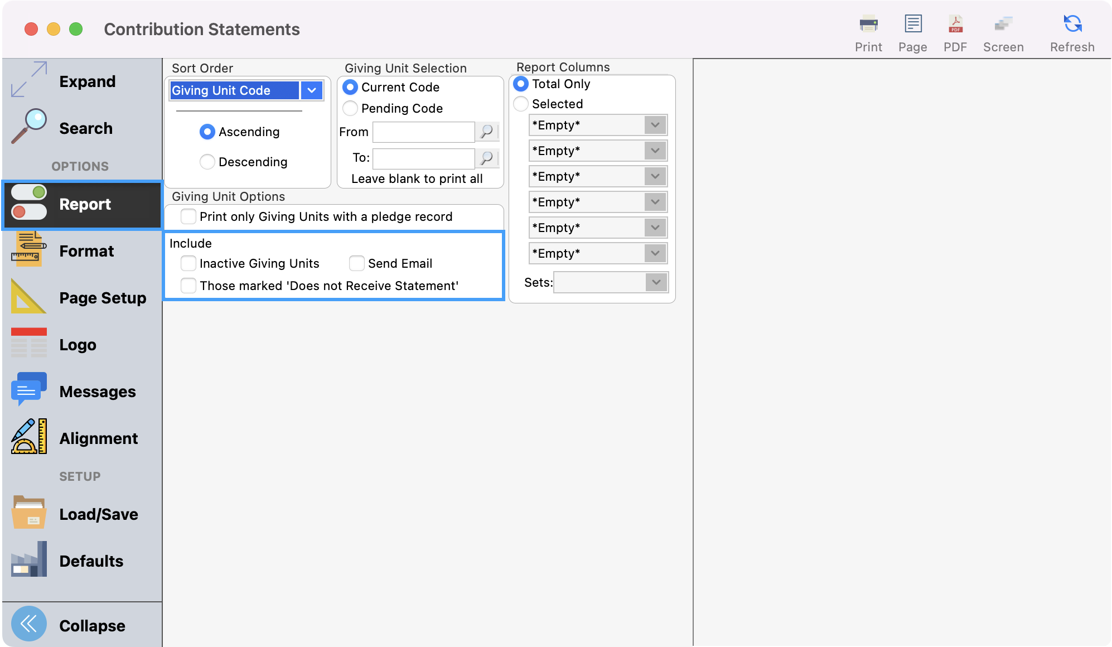Click the Refresh icon
This screenshot has width=1112, height=647.
point(1072,25)
